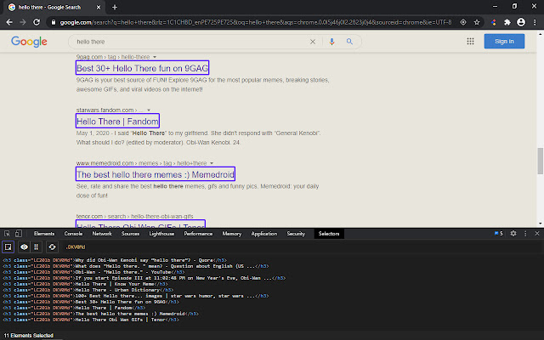This screenshot has width=544, height=340.
Task: Select the '100+ Best Hello there... images' row
Action: pos(136,296)
